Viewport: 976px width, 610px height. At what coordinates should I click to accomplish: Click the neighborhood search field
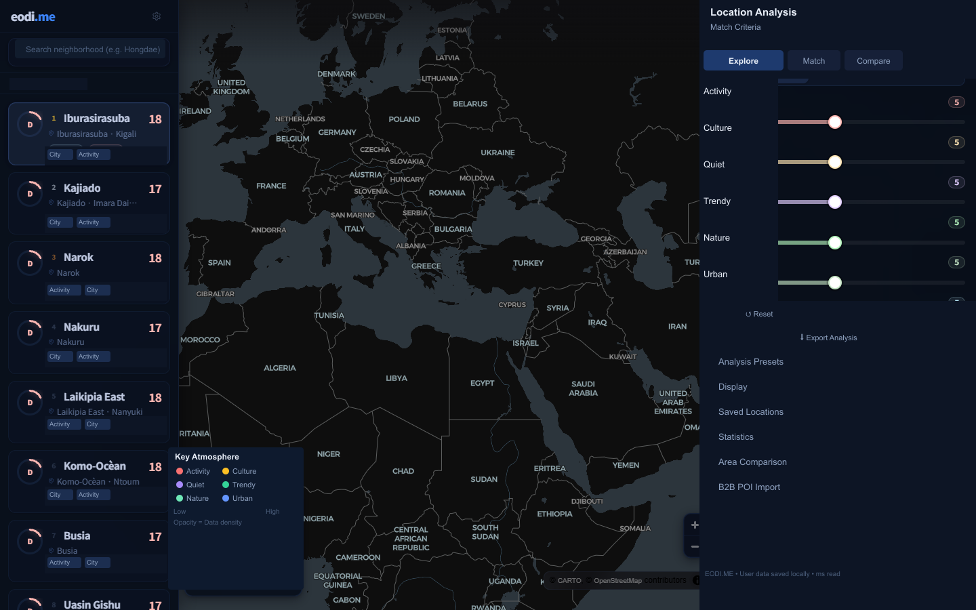tap(89, 49)
